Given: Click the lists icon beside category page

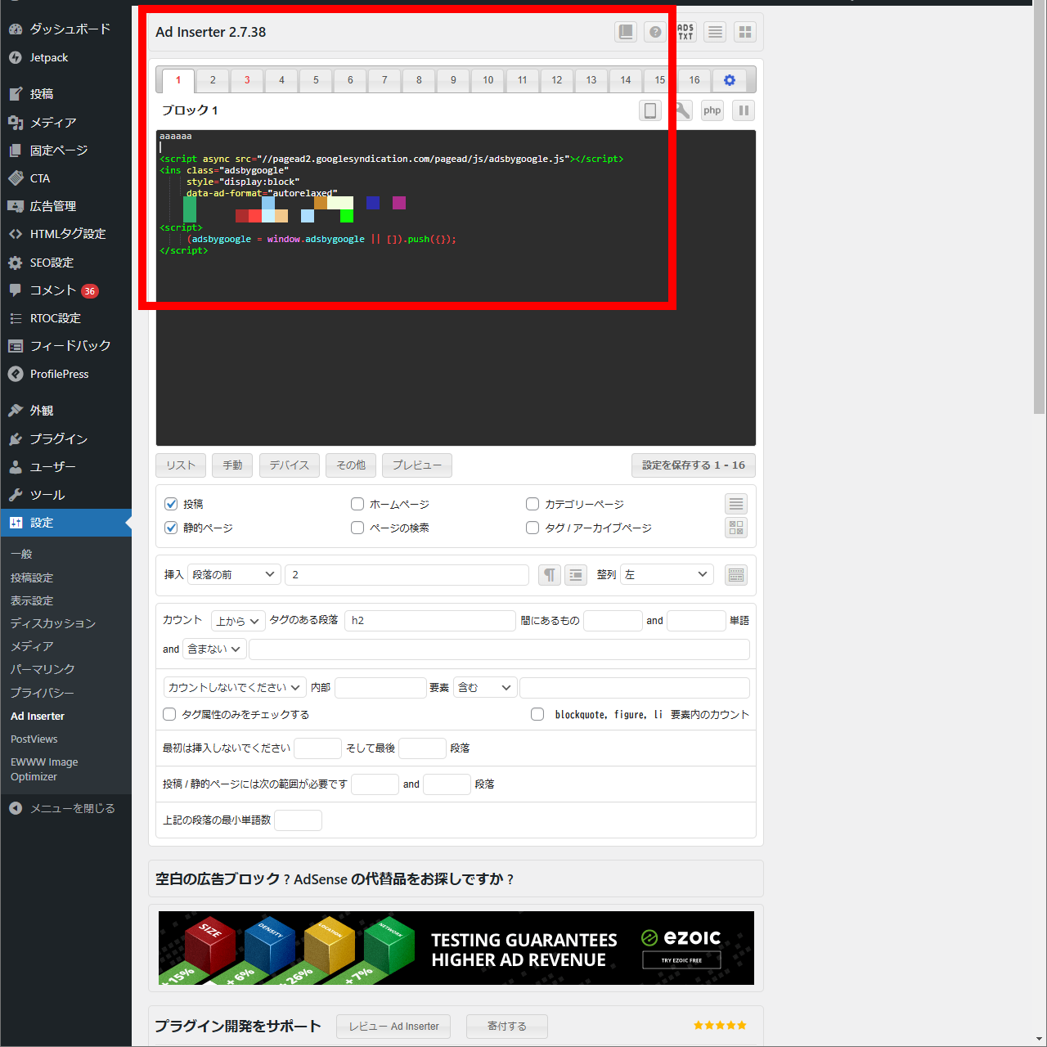Looking at the screenshot, I should (736, 504).
